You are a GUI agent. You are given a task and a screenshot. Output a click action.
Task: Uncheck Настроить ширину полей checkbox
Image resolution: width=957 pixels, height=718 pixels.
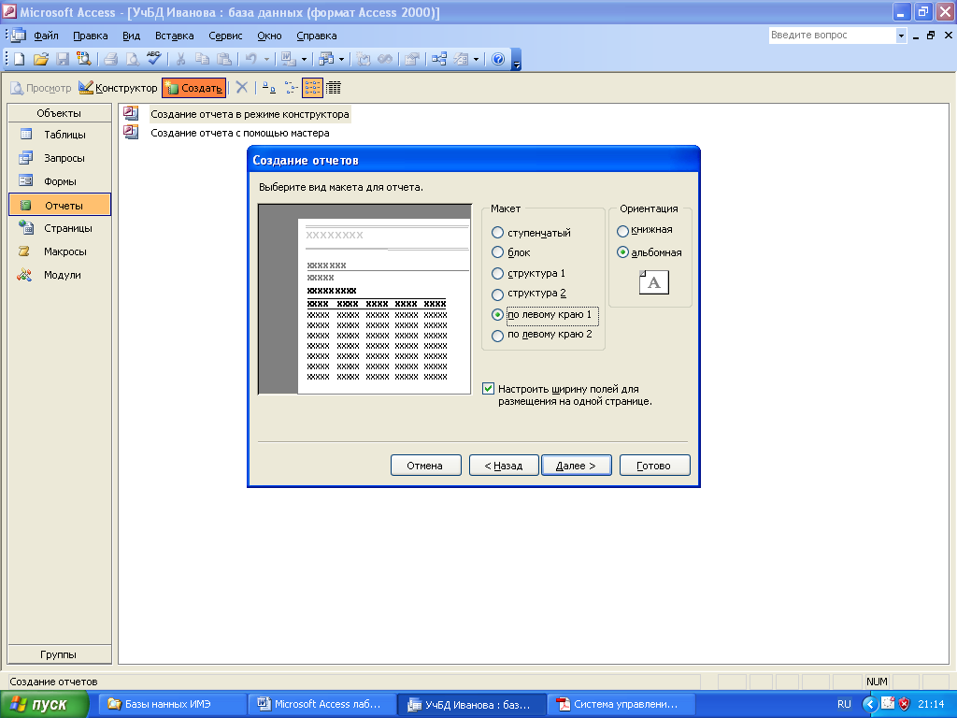pyautogui.click(x=488, y=388)
